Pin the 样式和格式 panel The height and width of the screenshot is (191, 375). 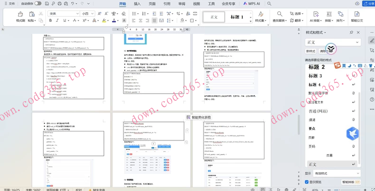pos(351,33)
